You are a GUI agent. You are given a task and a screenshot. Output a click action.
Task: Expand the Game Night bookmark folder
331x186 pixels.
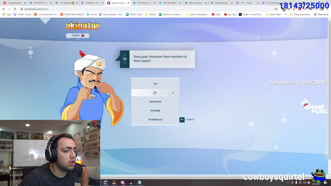pyautogui.click(x=273, y=14)
